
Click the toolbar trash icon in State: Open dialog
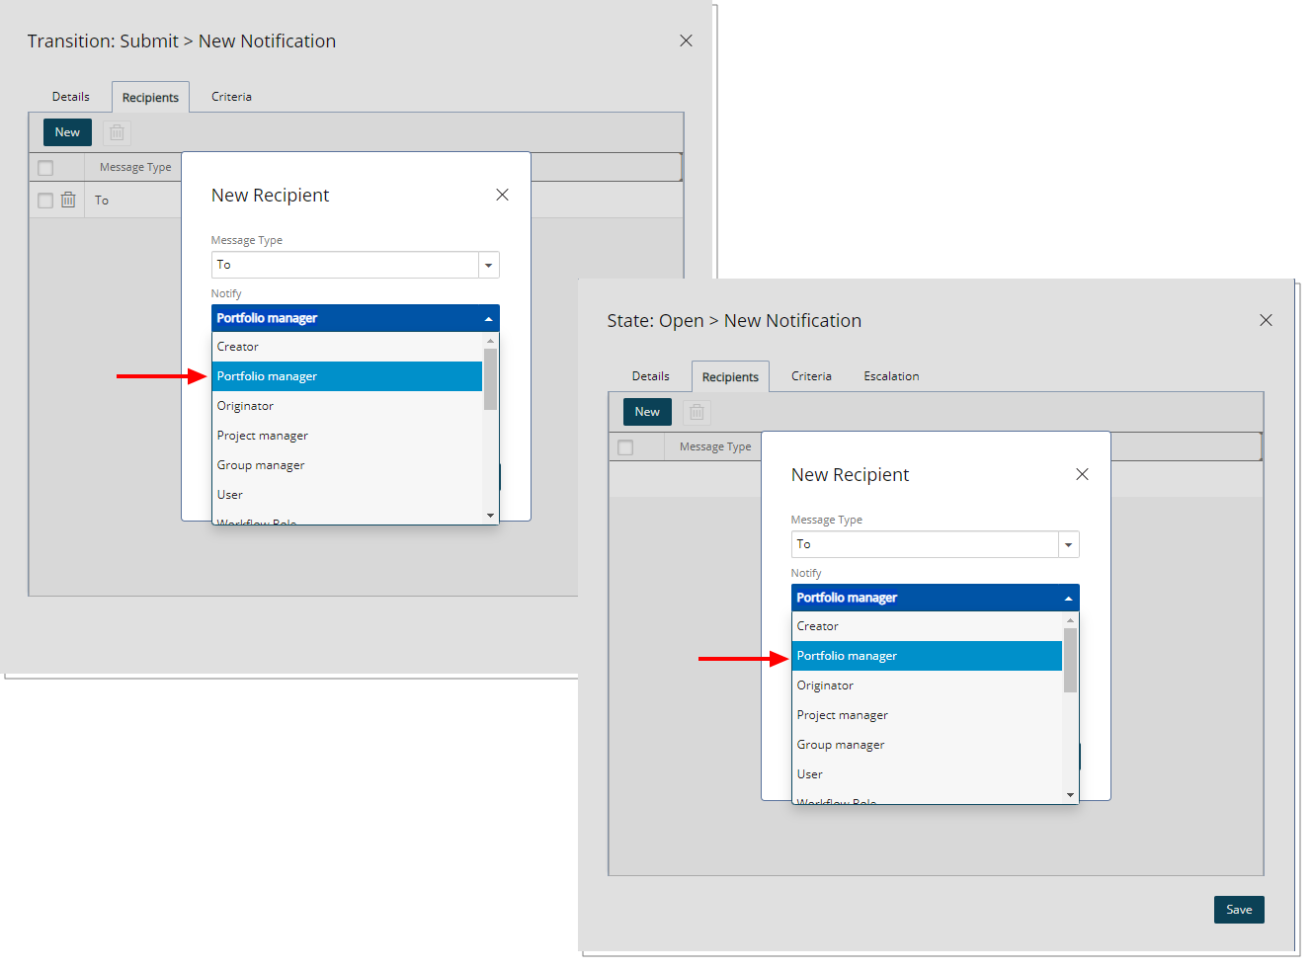pyautogui.click(x=697, y=412)
